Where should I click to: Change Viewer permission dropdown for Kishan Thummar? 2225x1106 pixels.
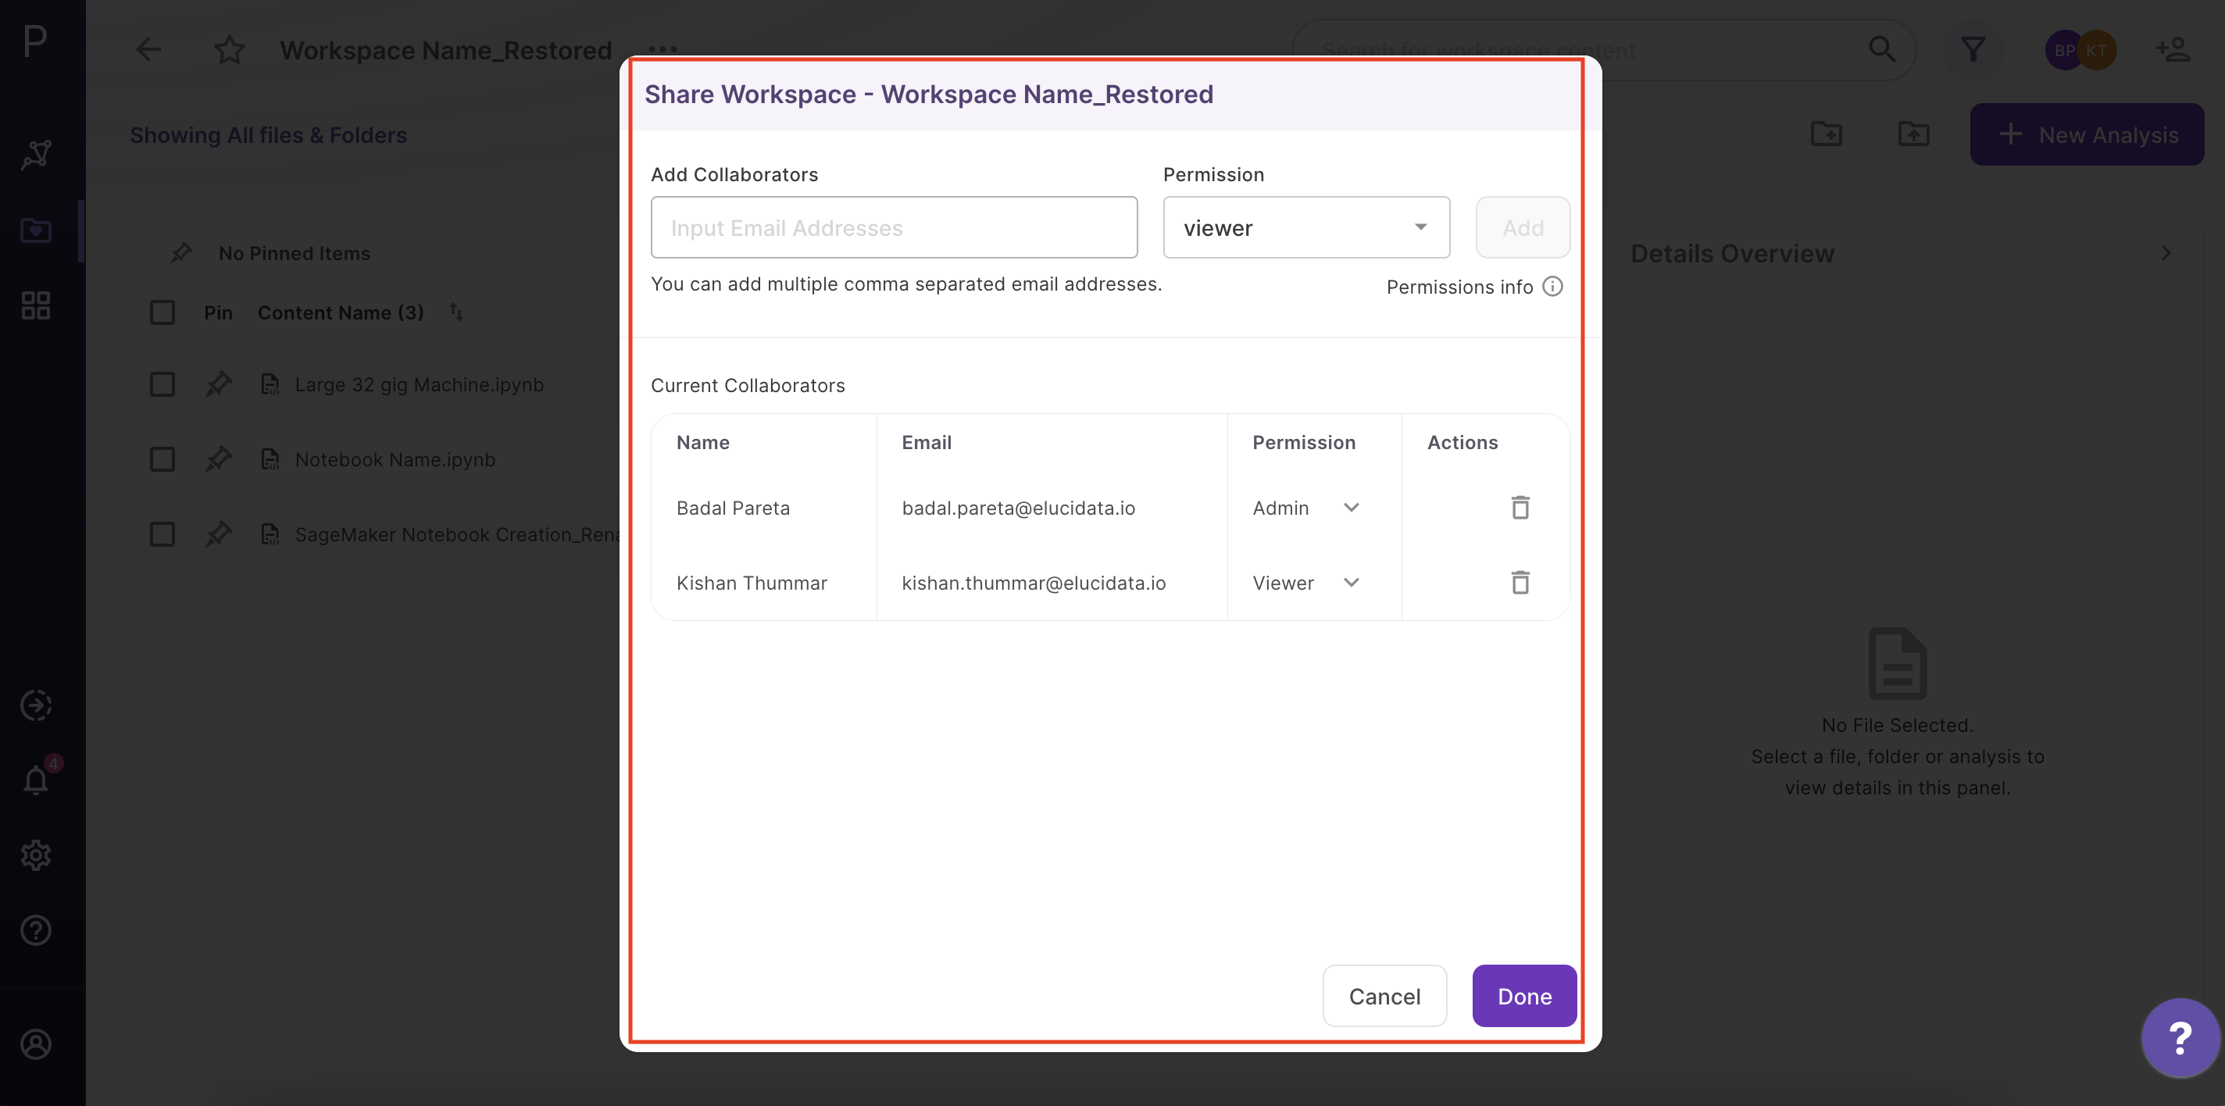pyautogui.click(x=1306, y=583)
